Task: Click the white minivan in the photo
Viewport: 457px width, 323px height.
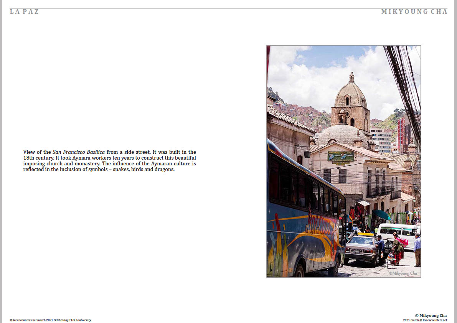Action: coord(397,234)
